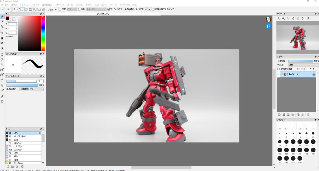Open 手ぶれ補正 dropdown in brush control
Screen dimensions: 319x171
tap(31, 89)
